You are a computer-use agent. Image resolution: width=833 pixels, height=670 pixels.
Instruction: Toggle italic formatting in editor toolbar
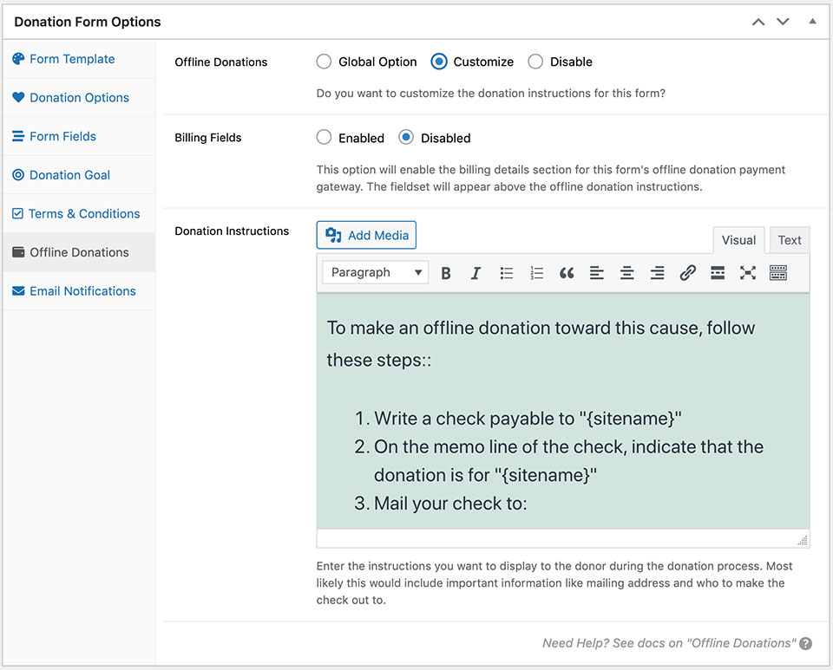476,273
